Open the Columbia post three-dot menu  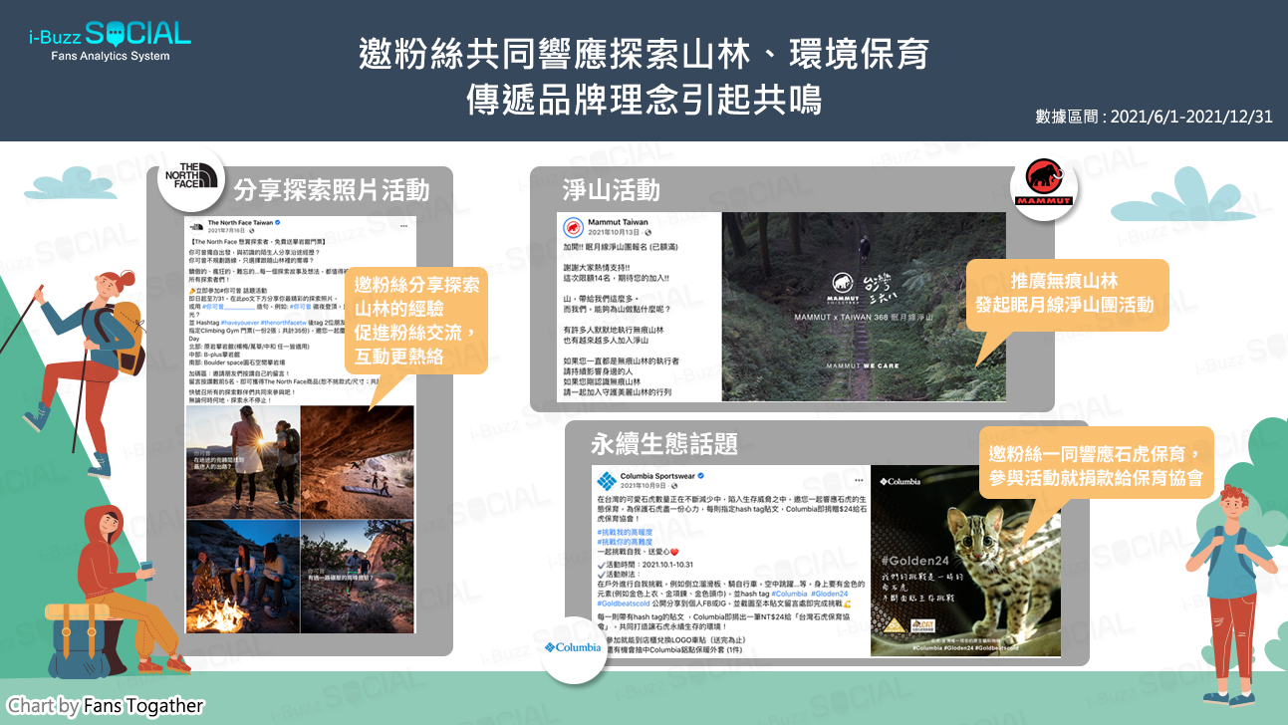[857, 479]
